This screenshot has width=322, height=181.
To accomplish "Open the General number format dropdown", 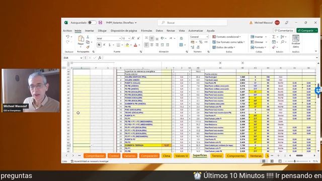I will point(207,37).
